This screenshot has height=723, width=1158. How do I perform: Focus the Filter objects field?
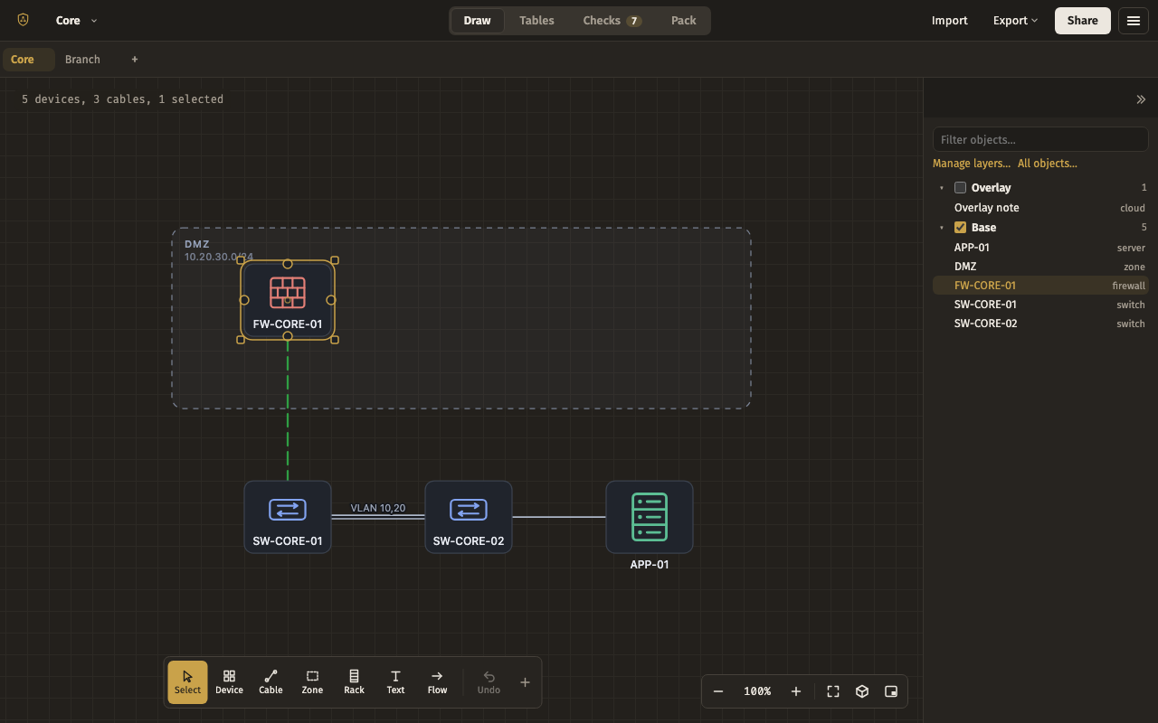click(1040, 139)
